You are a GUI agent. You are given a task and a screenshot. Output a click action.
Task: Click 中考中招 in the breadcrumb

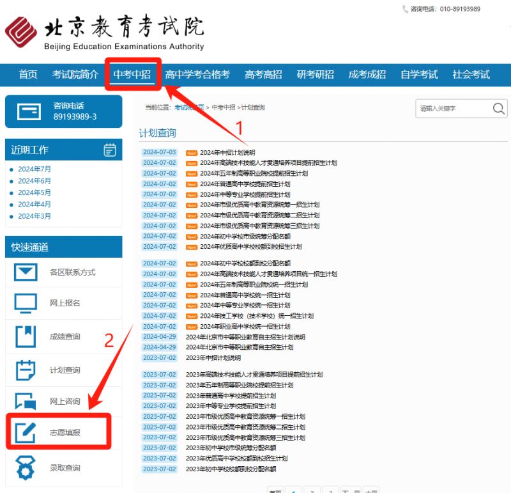[x=223, y=107]
